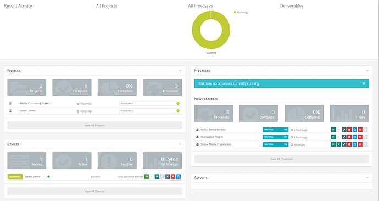Click the '2 Projects' stat tile

pos(26,87)
